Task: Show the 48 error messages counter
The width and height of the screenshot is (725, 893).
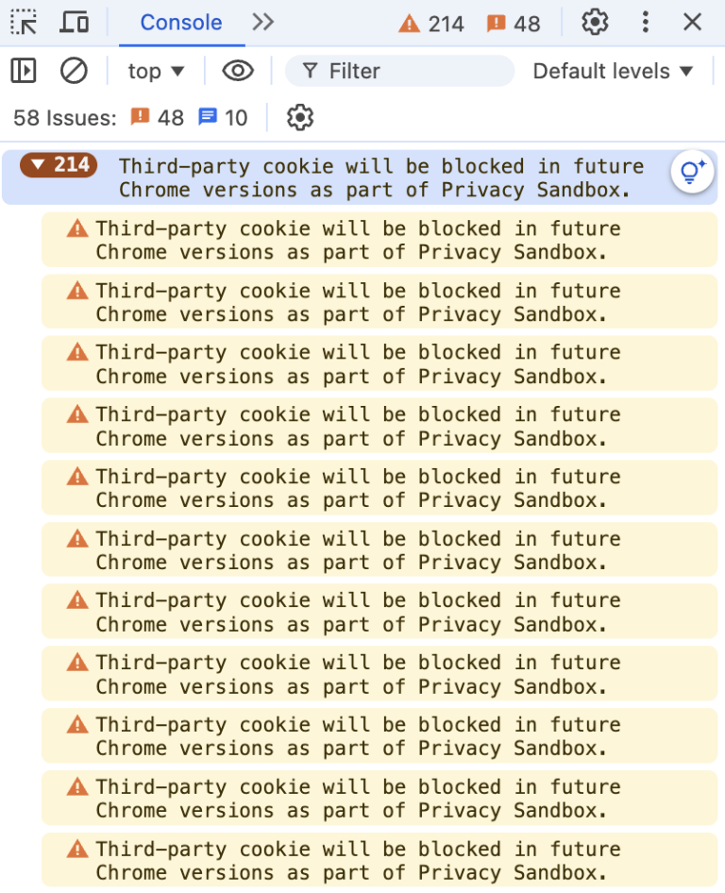Action: click(x=513, y=24)
